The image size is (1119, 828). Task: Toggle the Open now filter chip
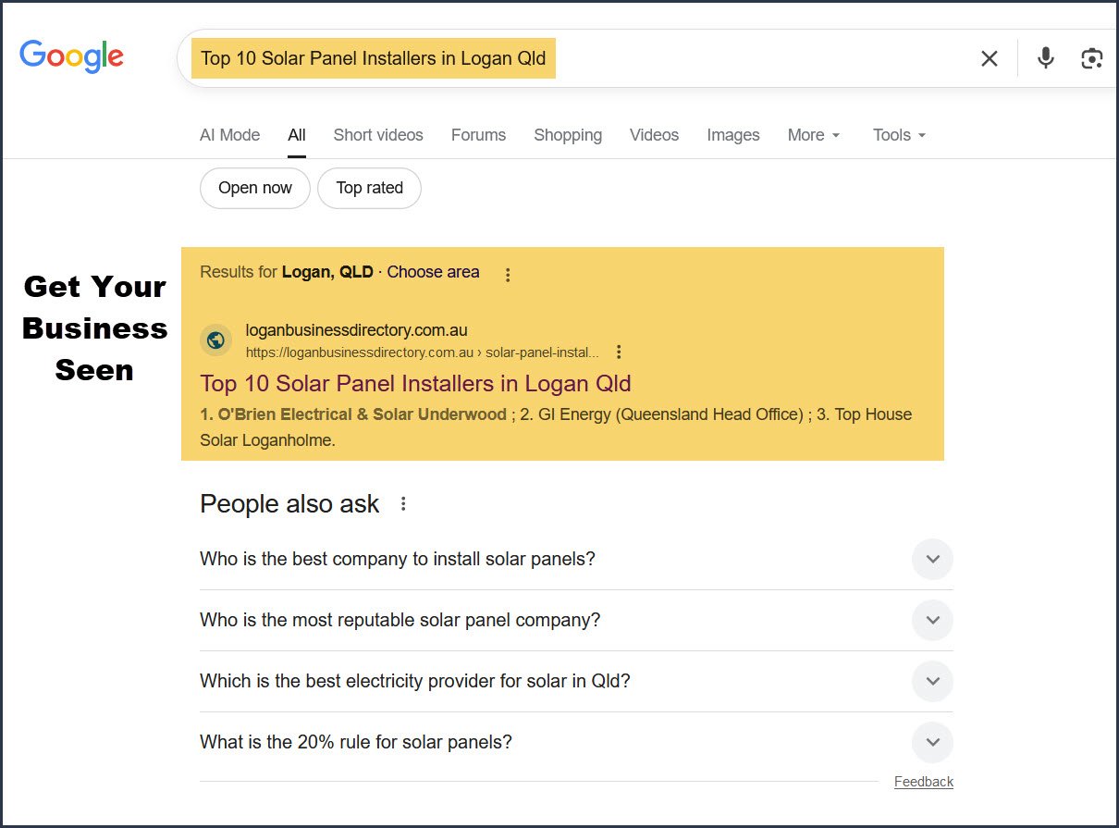(x=255, y=188)
